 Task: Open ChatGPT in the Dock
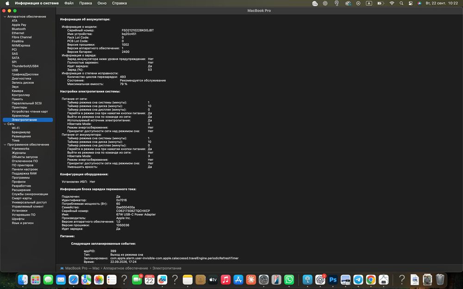pos(320,280)
